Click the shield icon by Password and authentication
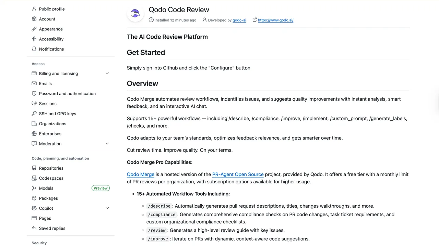Image resolution: width=439 pixels, height=247 pixels. [34, 93]
